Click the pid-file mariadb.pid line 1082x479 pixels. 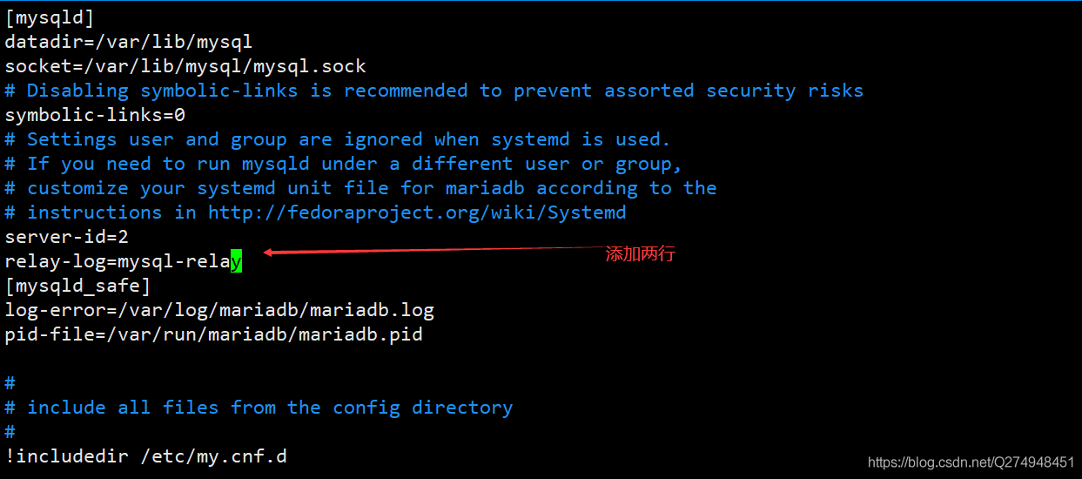click(213, 334)
